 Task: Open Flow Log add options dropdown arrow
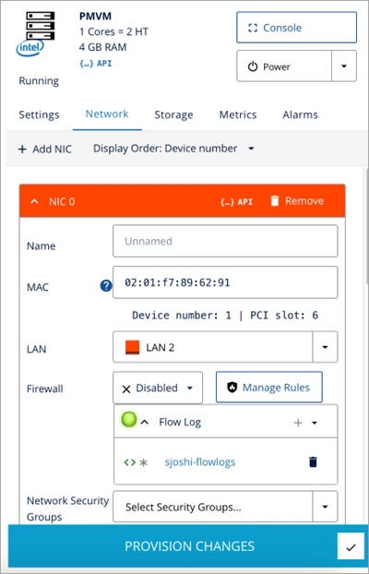pyautogui.click(x=315, y=423)
